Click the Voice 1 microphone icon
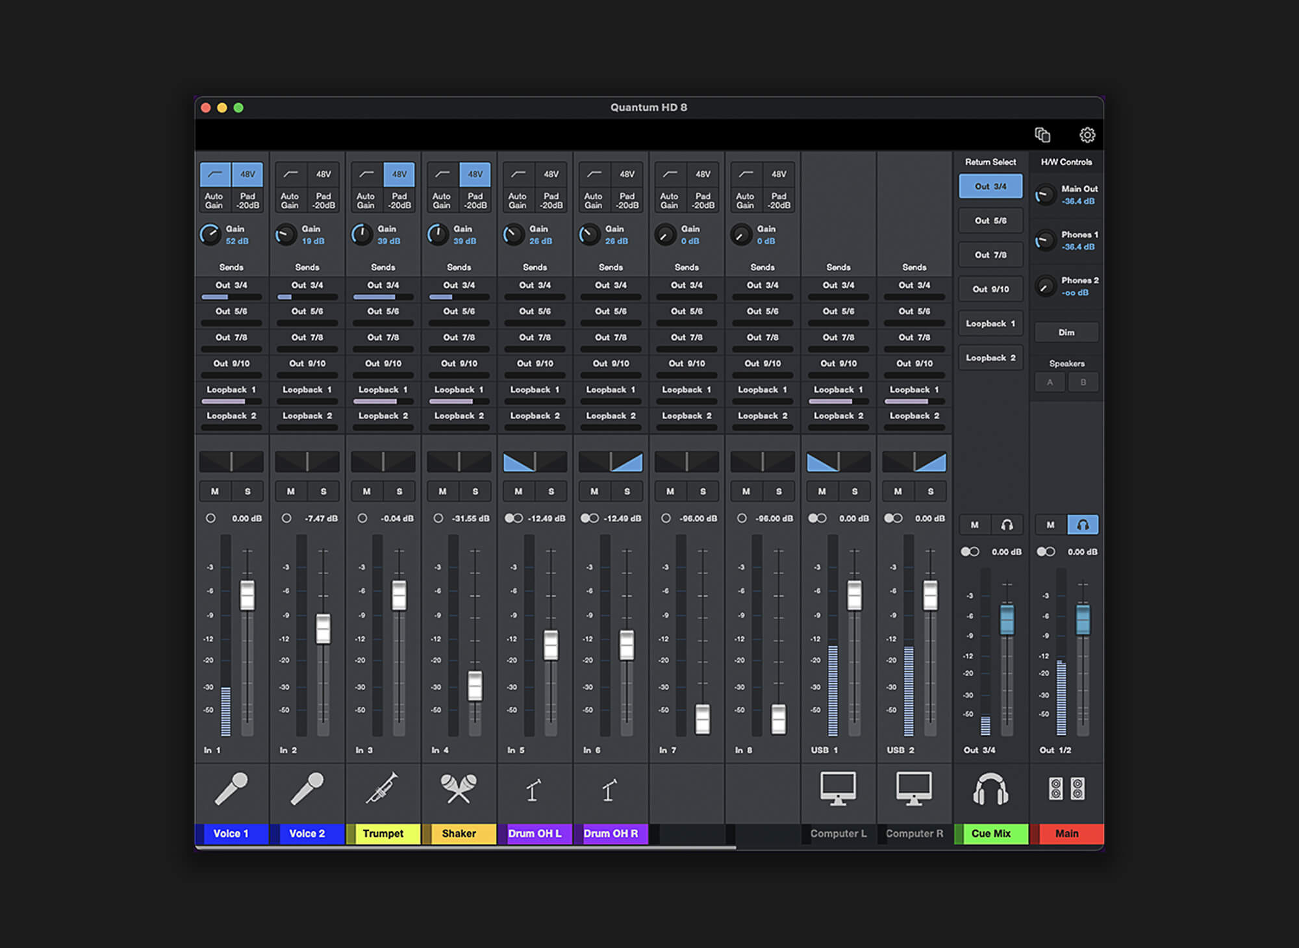This screenshot has height=948, width=1299. click(x=231, y=788)
